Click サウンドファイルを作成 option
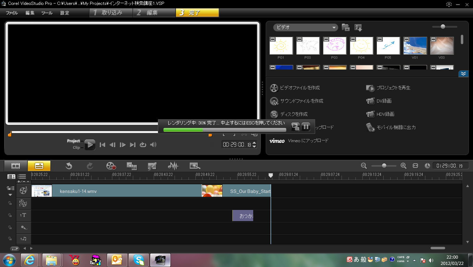Viewport: 473px width, 267px height. click(x=297, y=101)
